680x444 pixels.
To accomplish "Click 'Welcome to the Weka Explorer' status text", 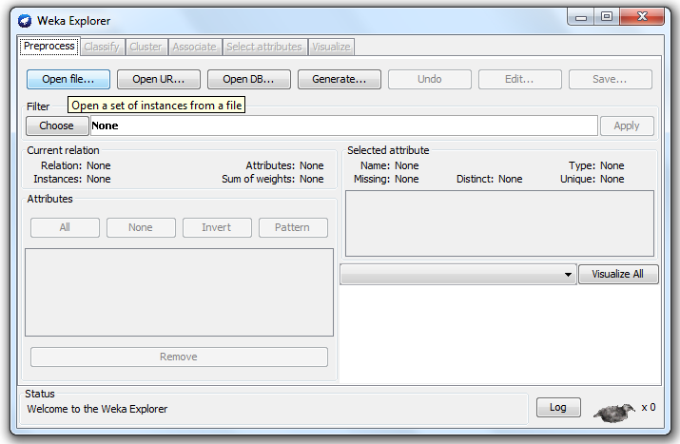I will click(x=97, y=409).
